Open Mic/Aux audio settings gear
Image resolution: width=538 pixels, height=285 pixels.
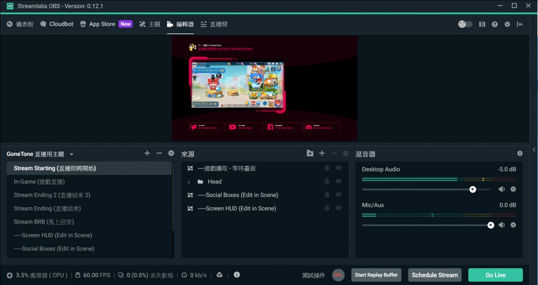[513, 225]
